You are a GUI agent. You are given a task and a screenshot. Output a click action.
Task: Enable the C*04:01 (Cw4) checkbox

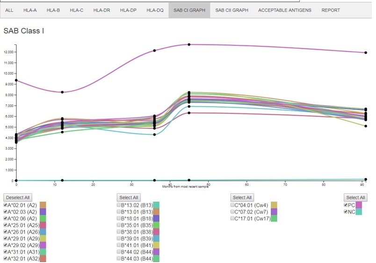pyautogui.click(x=232, y=205)
